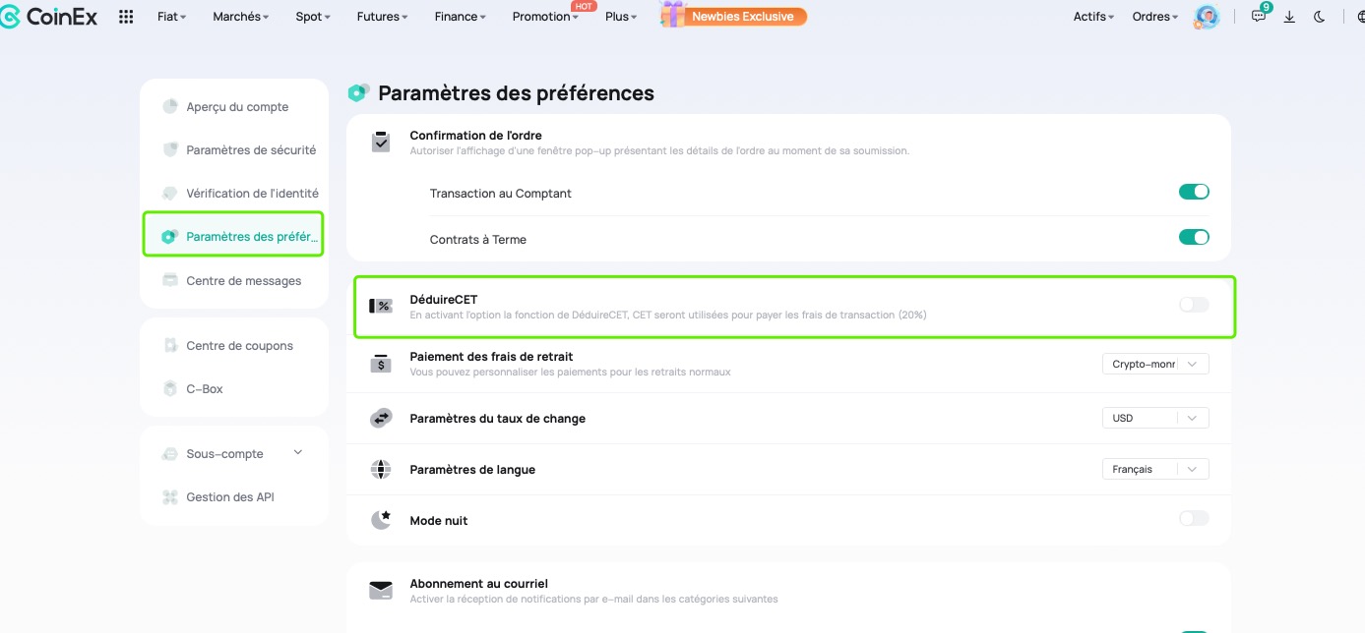
Task: Go to Paramètres de sécurité
Action: pyautogui.click(x=251, y=150)
